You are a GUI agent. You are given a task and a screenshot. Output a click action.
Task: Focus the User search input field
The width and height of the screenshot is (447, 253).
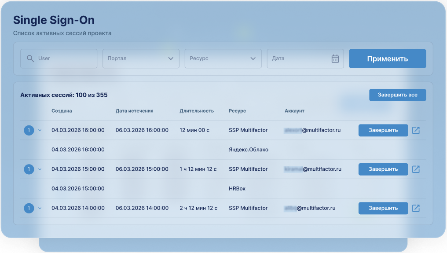click(64, 59)
